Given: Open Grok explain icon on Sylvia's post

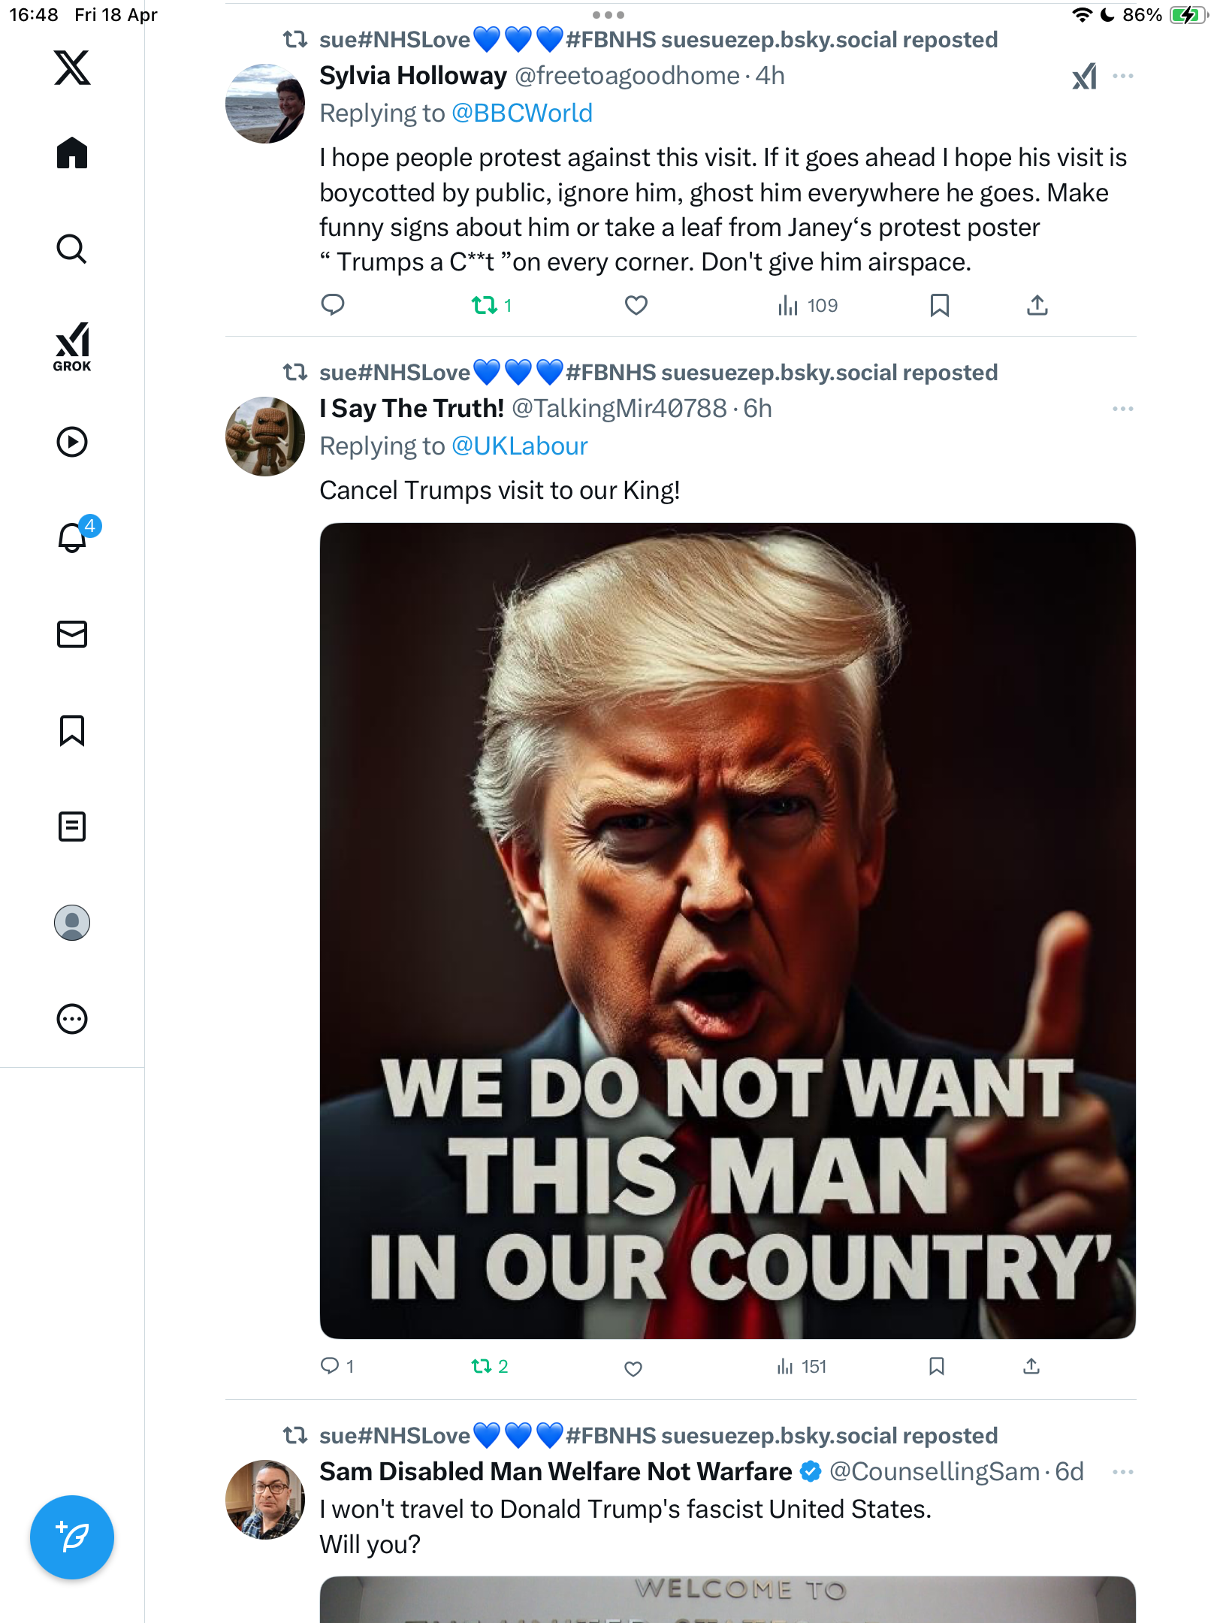Looking at the screenshot, I should point(1084,76).
